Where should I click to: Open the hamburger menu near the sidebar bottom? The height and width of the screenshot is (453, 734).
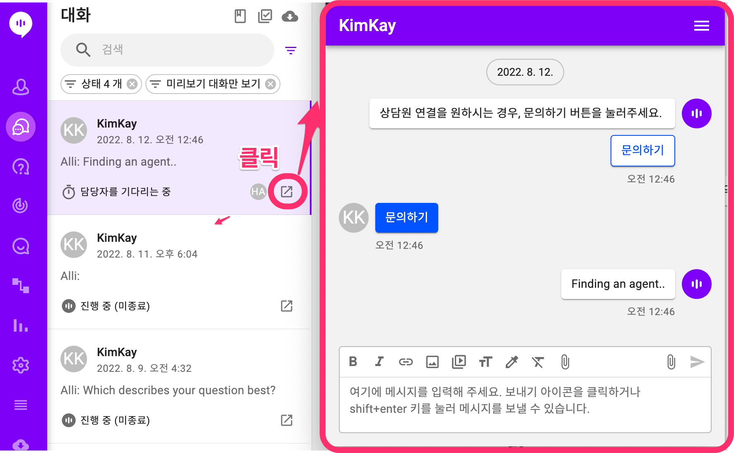pos(21,405)
